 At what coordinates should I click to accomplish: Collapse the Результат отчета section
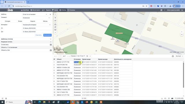pos(26,42)
